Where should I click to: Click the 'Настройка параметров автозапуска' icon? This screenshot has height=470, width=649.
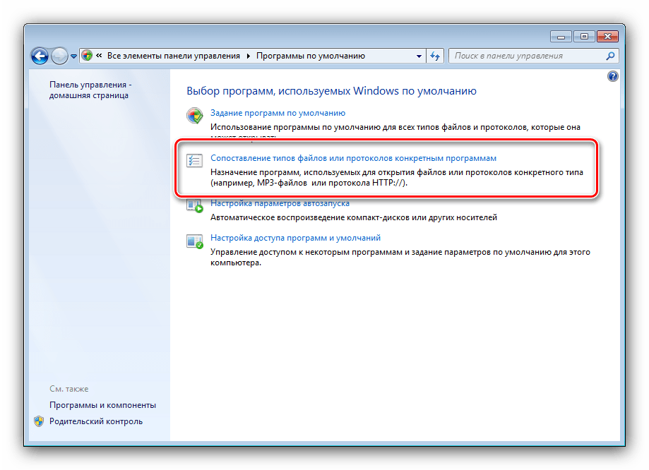coord(194,206)
